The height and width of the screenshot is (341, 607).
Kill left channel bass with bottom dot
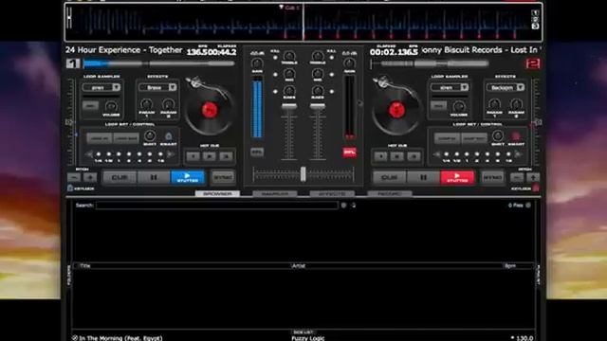pos(275,92)
